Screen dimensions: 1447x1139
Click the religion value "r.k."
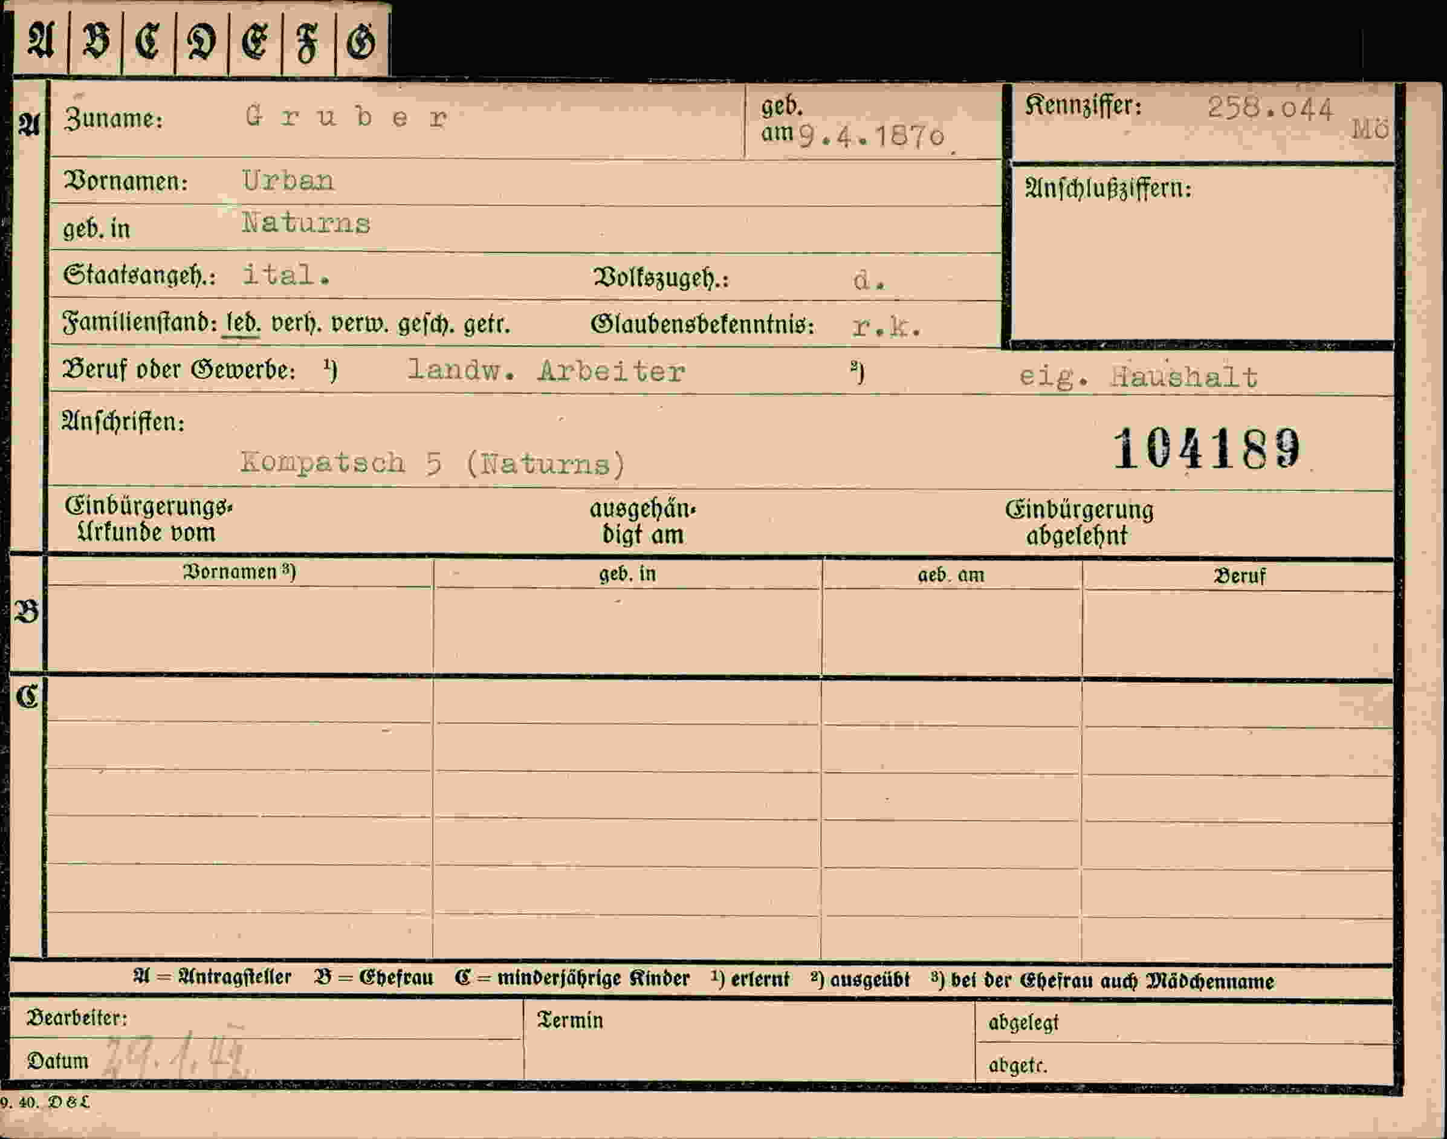pos(886,326)
